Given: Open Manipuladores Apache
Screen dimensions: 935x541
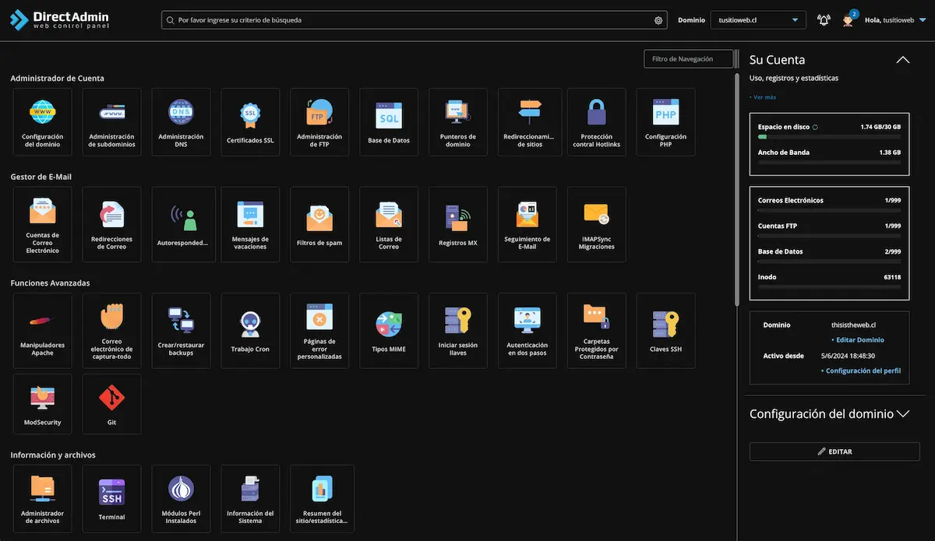Looking at the screenshot, I should (42, 330).
